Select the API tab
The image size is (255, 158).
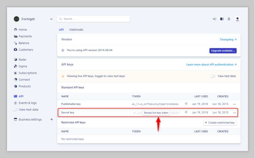61,30
